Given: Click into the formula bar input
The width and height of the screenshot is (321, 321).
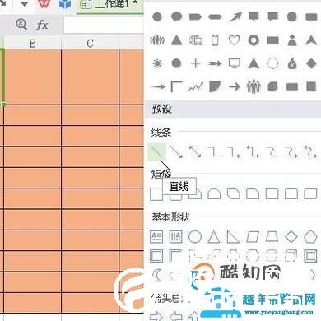Looking at the screenshot, I should tap(104, 26).
